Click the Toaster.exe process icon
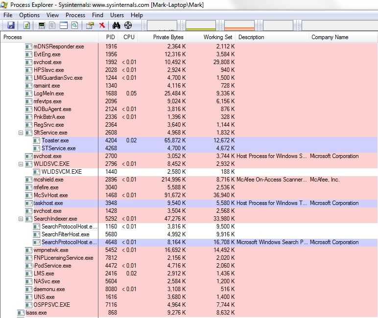Image resolution: width=378 pixels, height=318 pixels. pos(36,140)
